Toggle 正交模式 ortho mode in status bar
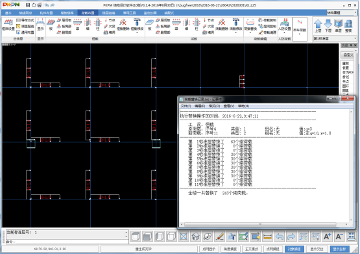360x254 pixels. pos(252,249)
